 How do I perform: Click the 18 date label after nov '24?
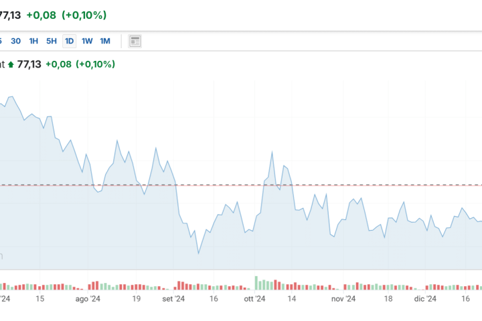388,300
